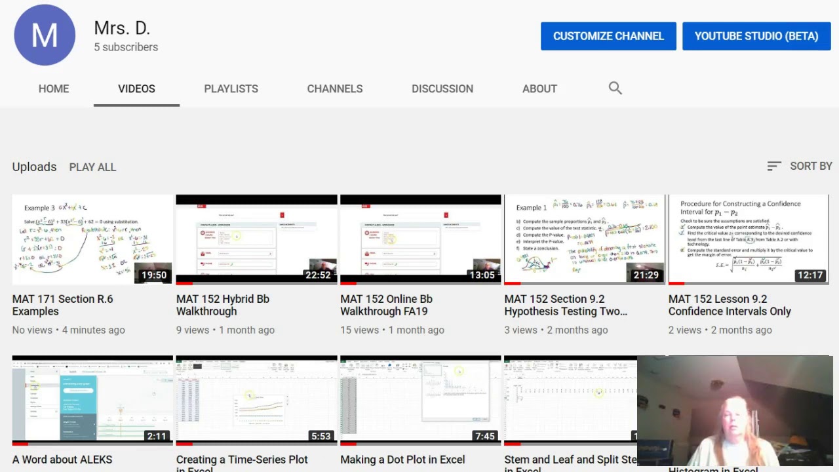Switch to the Home tab

pos(54,88)
